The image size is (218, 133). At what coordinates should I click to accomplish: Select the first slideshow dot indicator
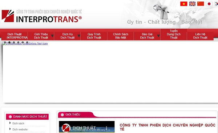[x=5, y=42]
